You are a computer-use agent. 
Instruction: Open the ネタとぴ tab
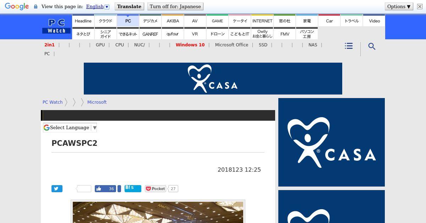click(83, 34)
